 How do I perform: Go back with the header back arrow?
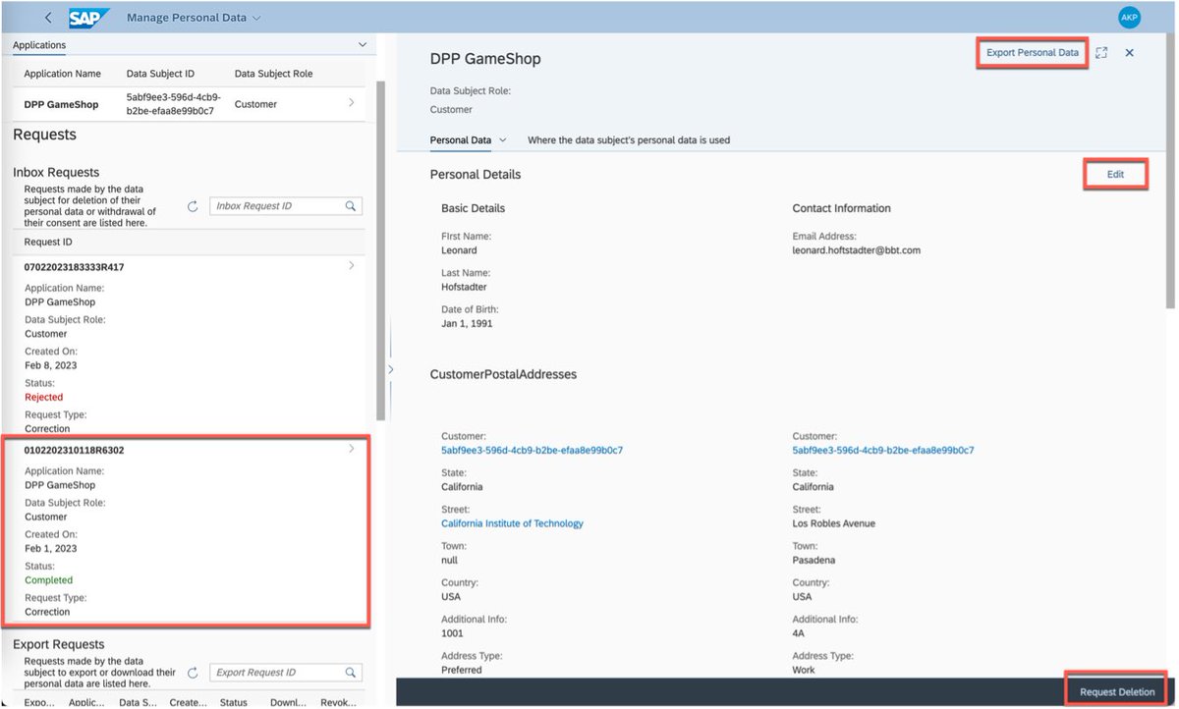(x=48, y=18)
